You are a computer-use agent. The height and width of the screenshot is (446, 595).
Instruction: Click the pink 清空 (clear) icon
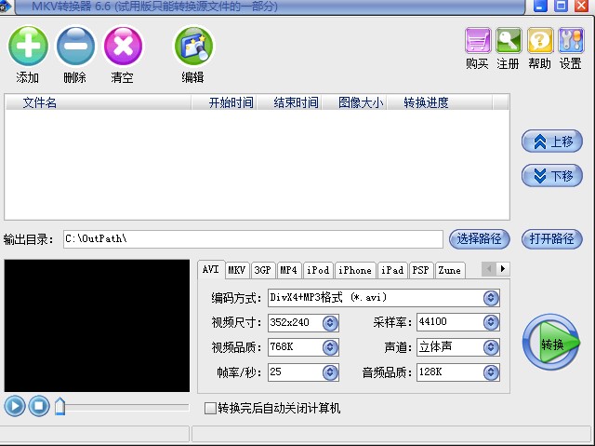coord(123,46)
